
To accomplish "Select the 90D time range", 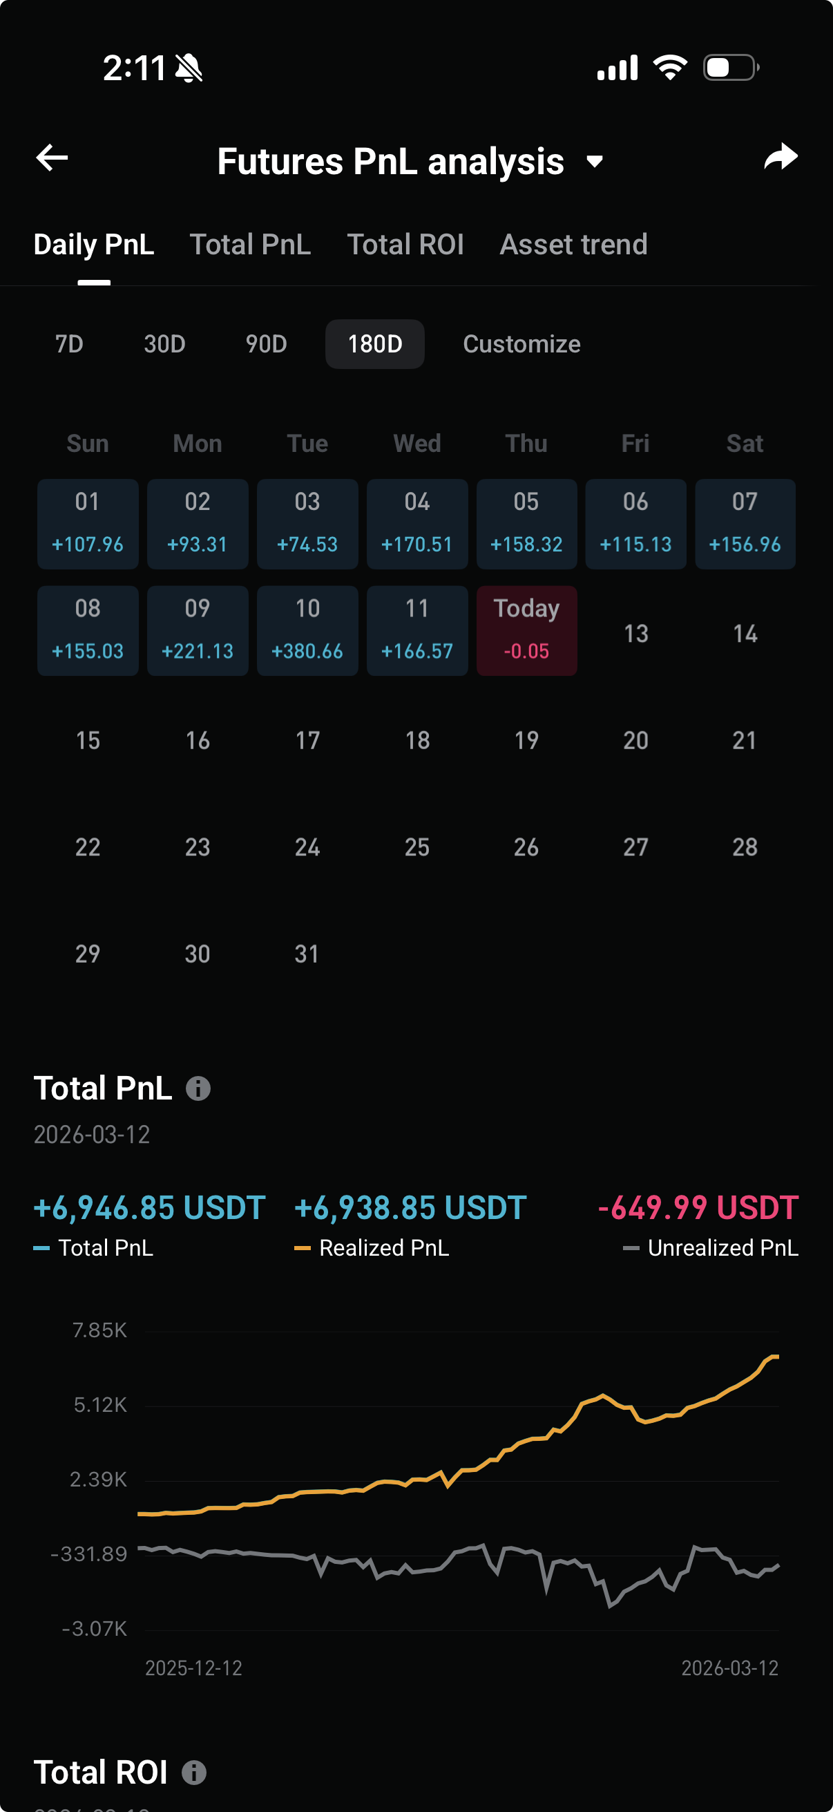I will click(x=266, y=344).
